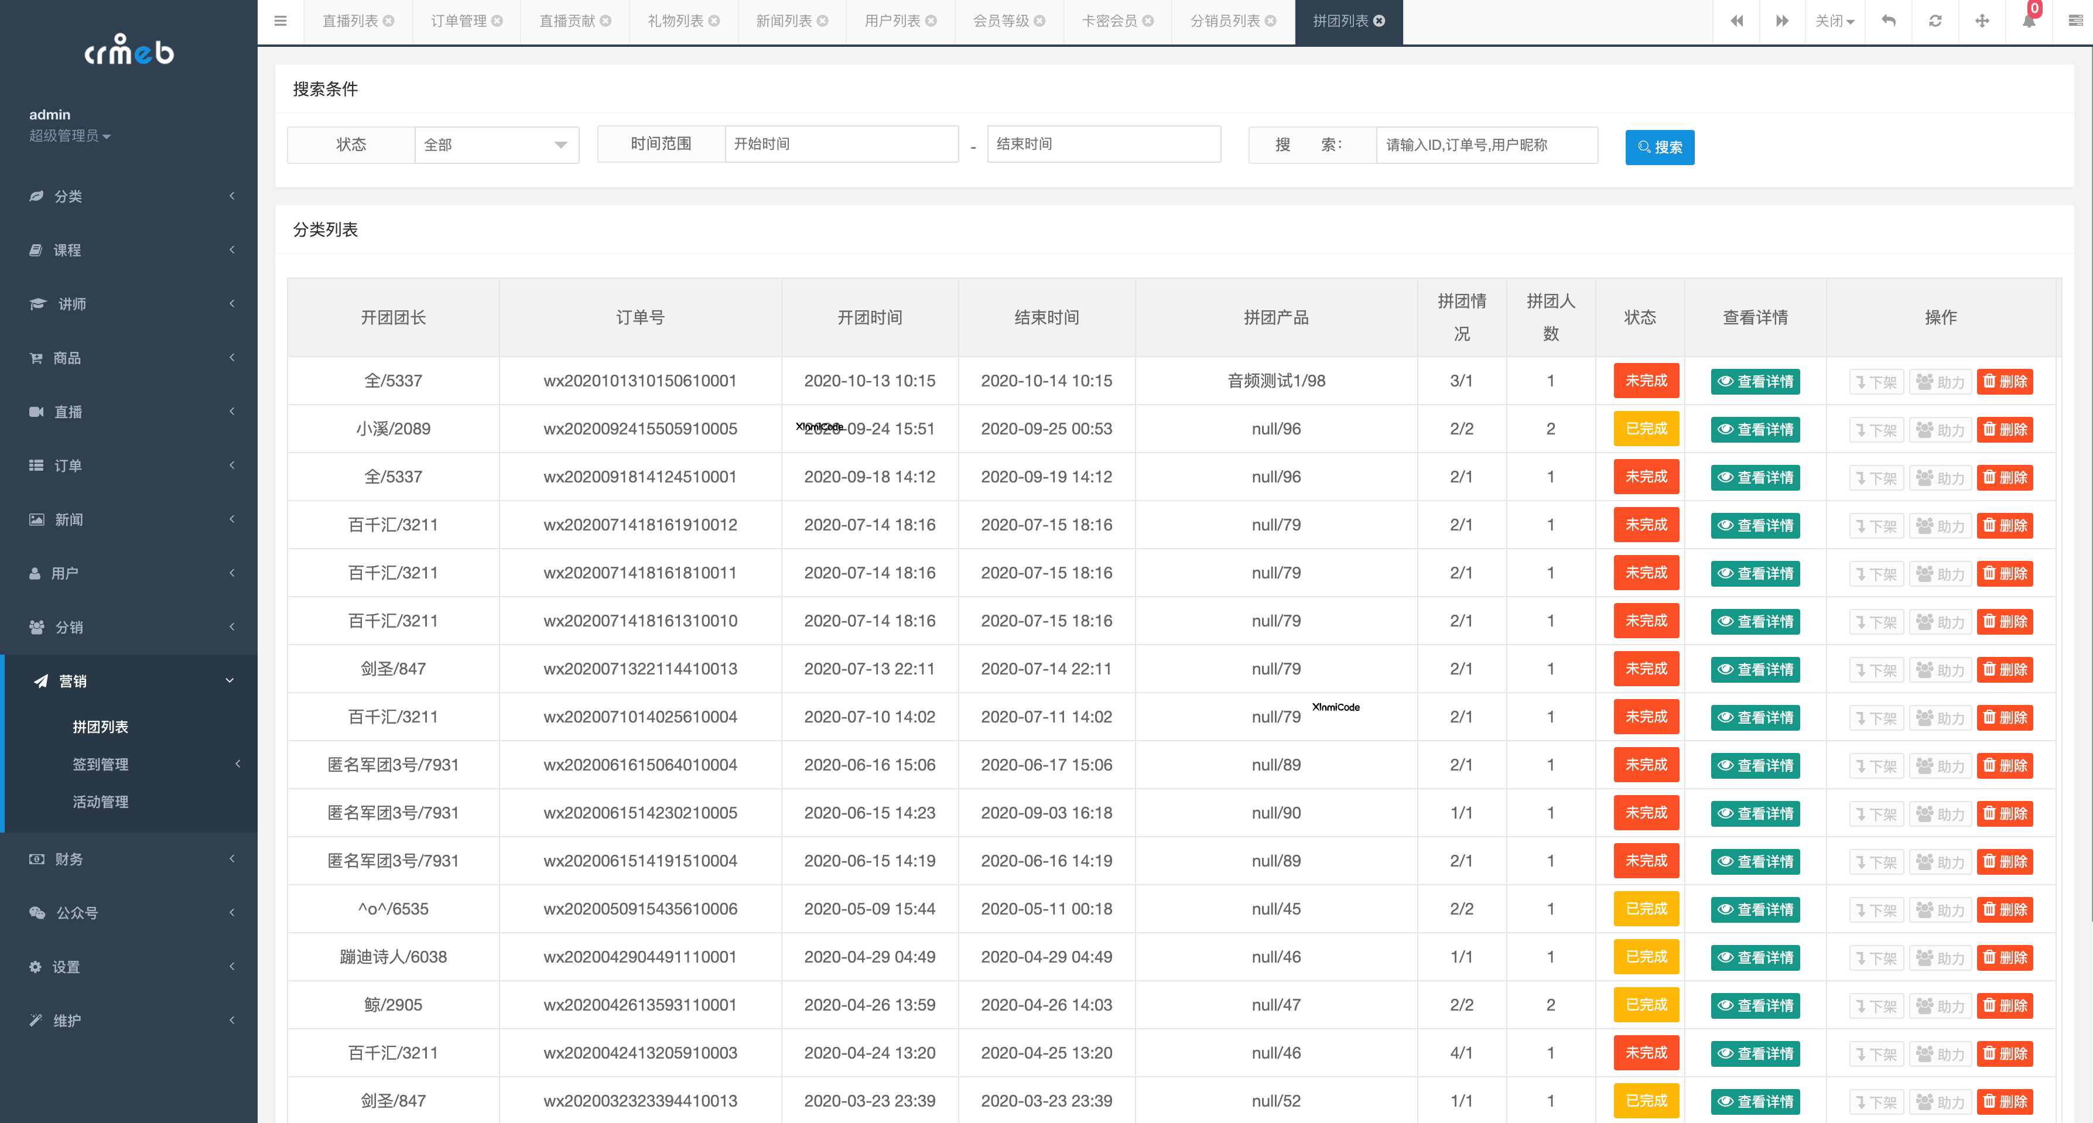
Task: View details for 小溪/2089 order
Action: 1755,430
